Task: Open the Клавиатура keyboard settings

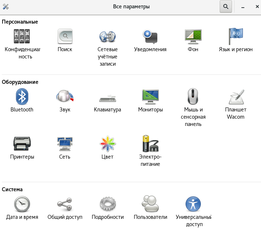Action: (107, 97)
